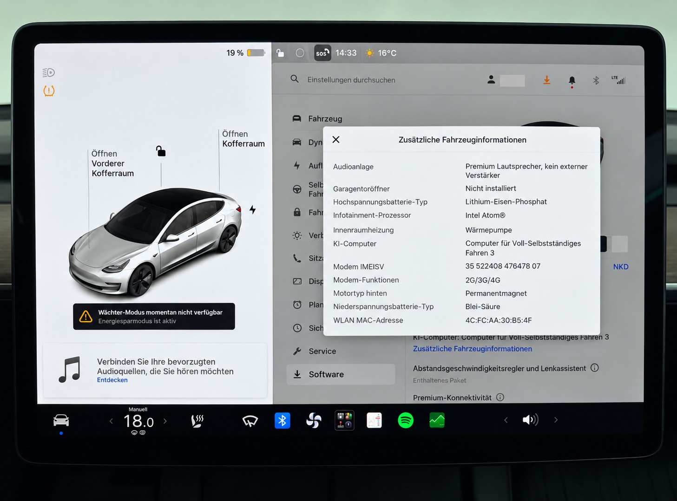Viewport: 677px width, 501px height.
Task: Tap the search magnifier icon
Action: coord(295,79)
